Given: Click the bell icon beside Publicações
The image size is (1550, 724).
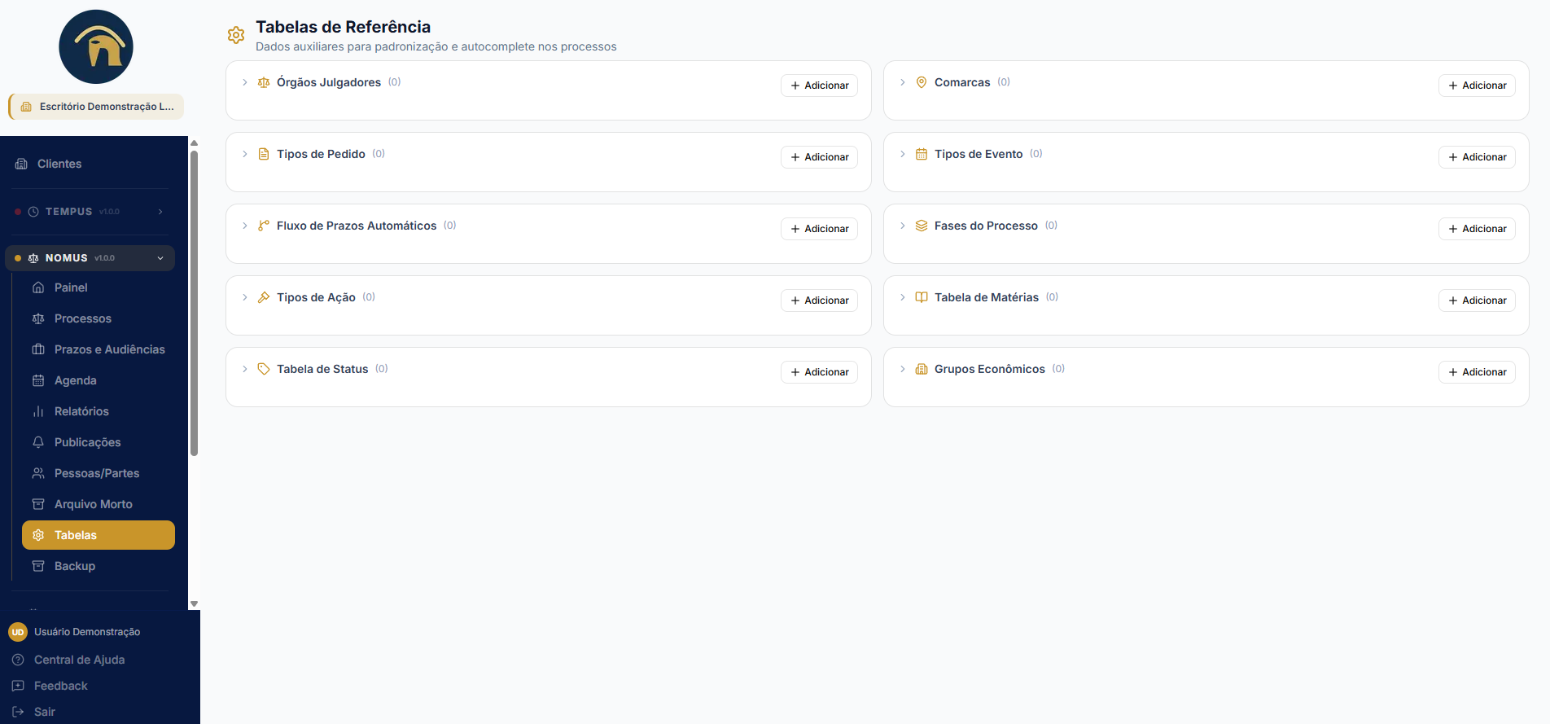Looking at the screenshot, I should (38, 442).
